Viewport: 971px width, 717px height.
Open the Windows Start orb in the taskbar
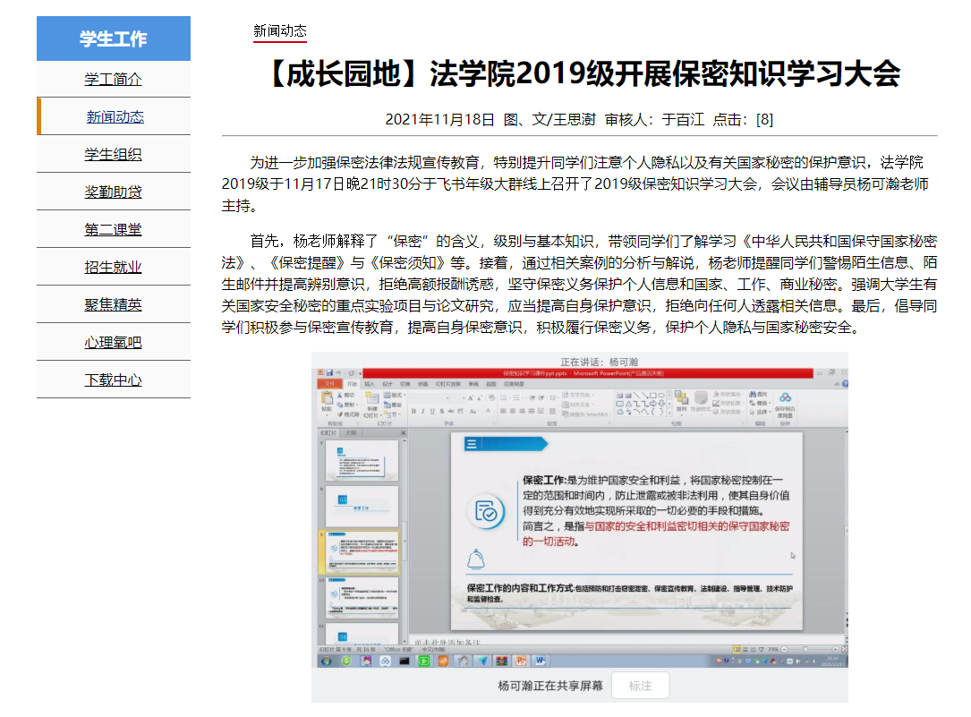coord(326,662)
